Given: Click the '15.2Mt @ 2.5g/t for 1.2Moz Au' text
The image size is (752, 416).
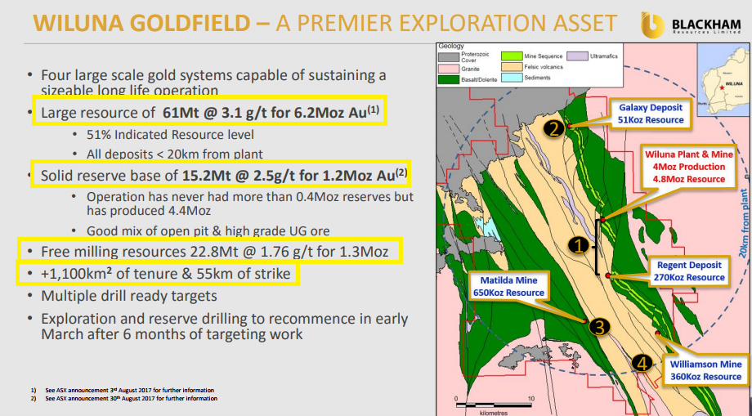Looking at the screenshot, I should 294,176.
